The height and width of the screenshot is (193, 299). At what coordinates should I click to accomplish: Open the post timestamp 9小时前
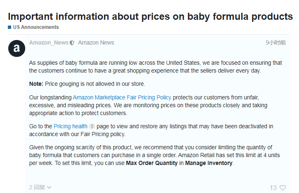(x=276, y=42)
